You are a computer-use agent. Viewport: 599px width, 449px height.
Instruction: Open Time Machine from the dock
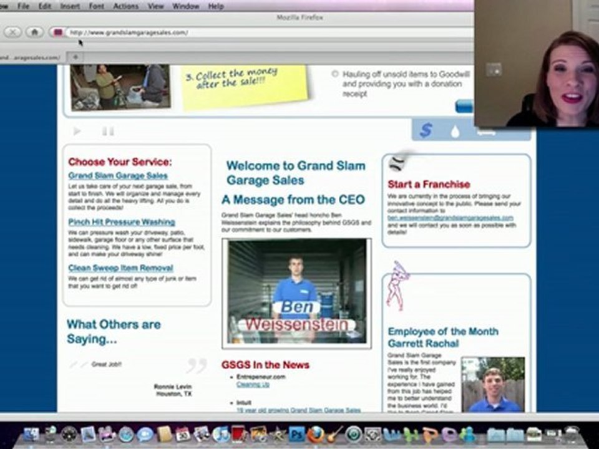(x=354, y=435)
